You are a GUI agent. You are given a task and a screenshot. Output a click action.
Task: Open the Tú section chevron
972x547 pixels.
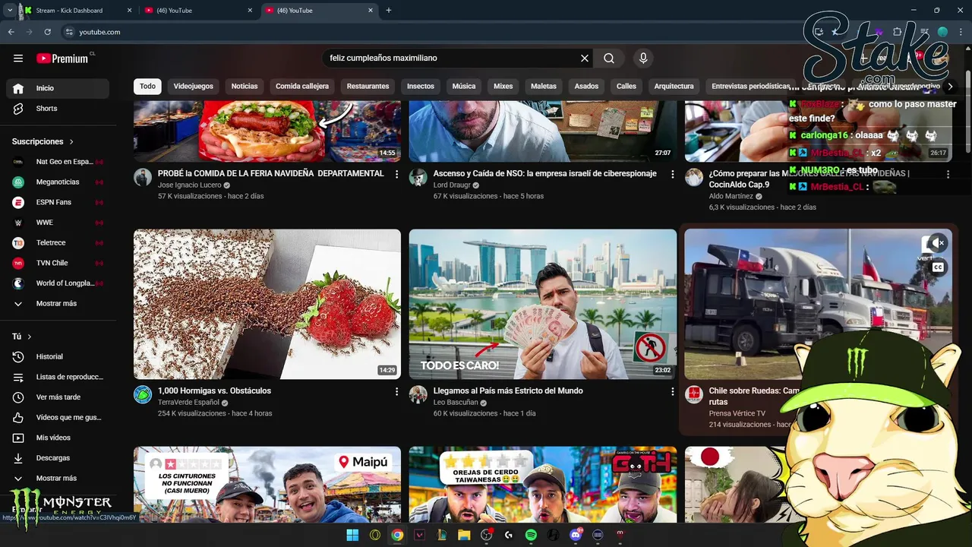(x=30, y=337)
